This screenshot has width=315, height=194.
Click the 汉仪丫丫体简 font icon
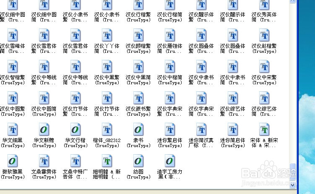pos(107,35)
